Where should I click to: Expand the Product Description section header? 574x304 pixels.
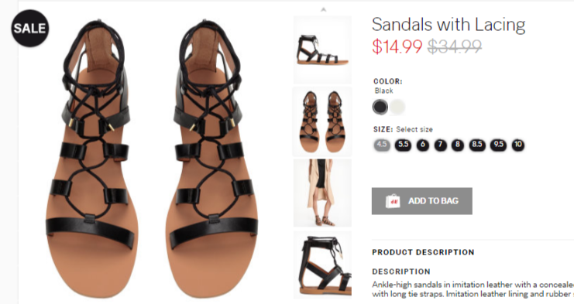pos(423,252)
